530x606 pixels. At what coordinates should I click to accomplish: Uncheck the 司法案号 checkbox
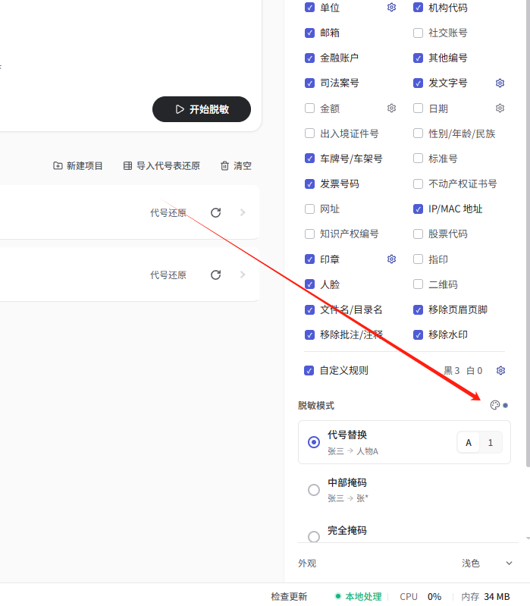[x=309, y=83]
